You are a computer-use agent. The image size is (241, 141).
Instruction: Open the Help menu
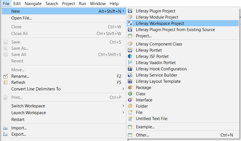[114, 3]
